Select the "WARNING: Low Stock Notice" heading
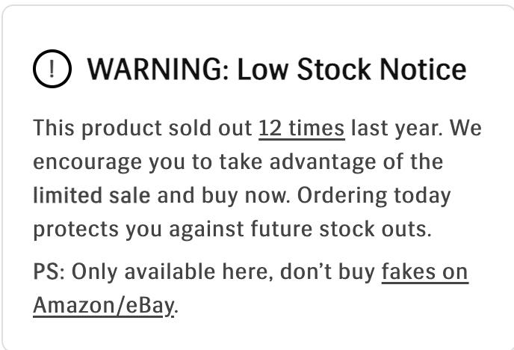Viewport: 514px width, 350px height. (x=276, y=70)
